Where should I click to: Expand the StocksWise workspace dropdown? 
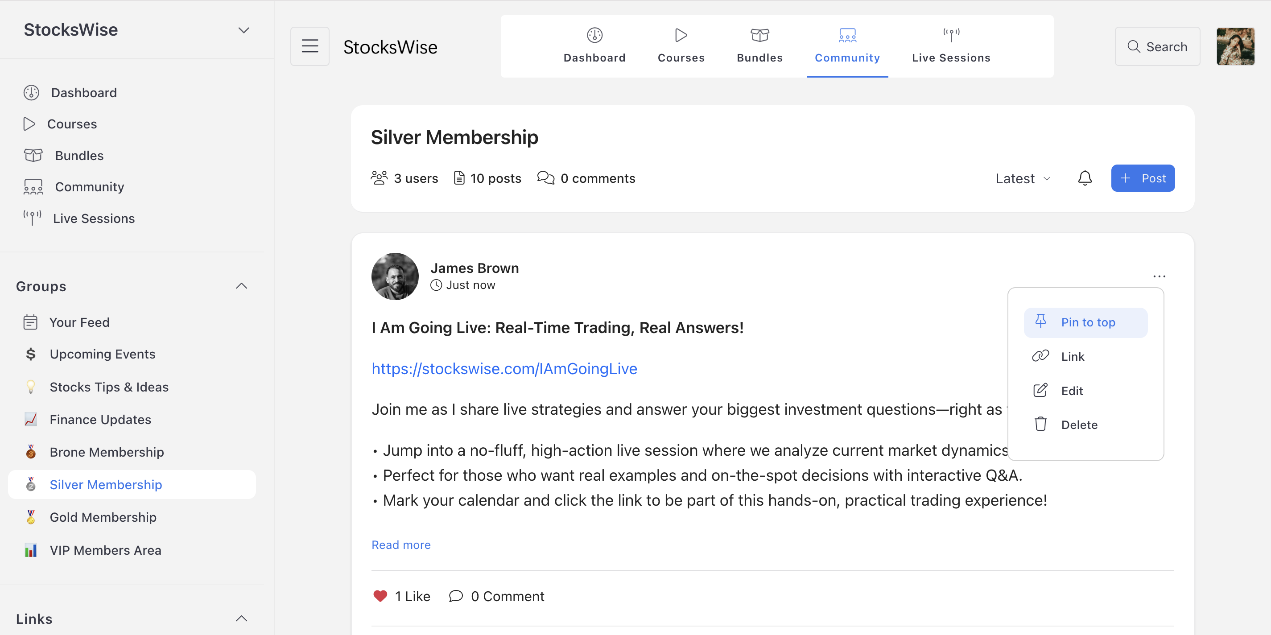[x=244, y=30]
